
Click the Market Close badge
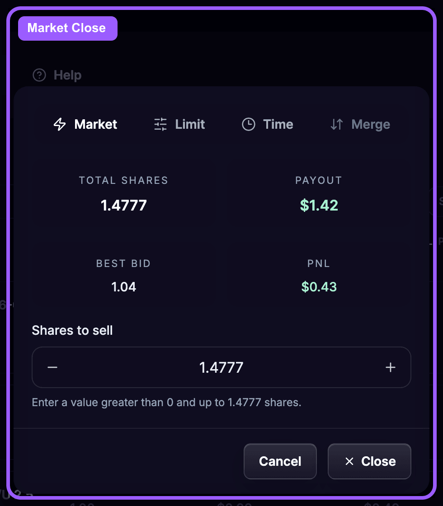[67, 28]
